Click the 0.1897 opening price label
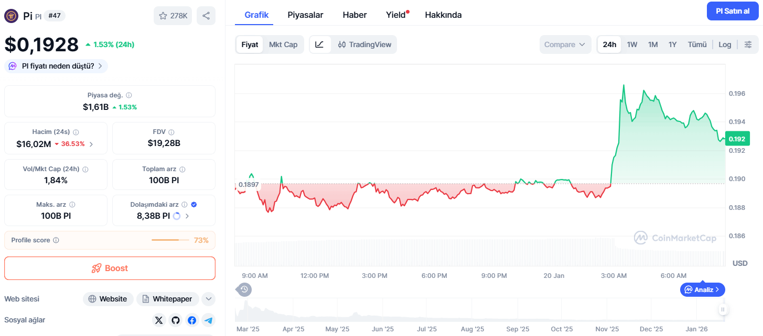The image size is (763, 336). coord(248,184)
